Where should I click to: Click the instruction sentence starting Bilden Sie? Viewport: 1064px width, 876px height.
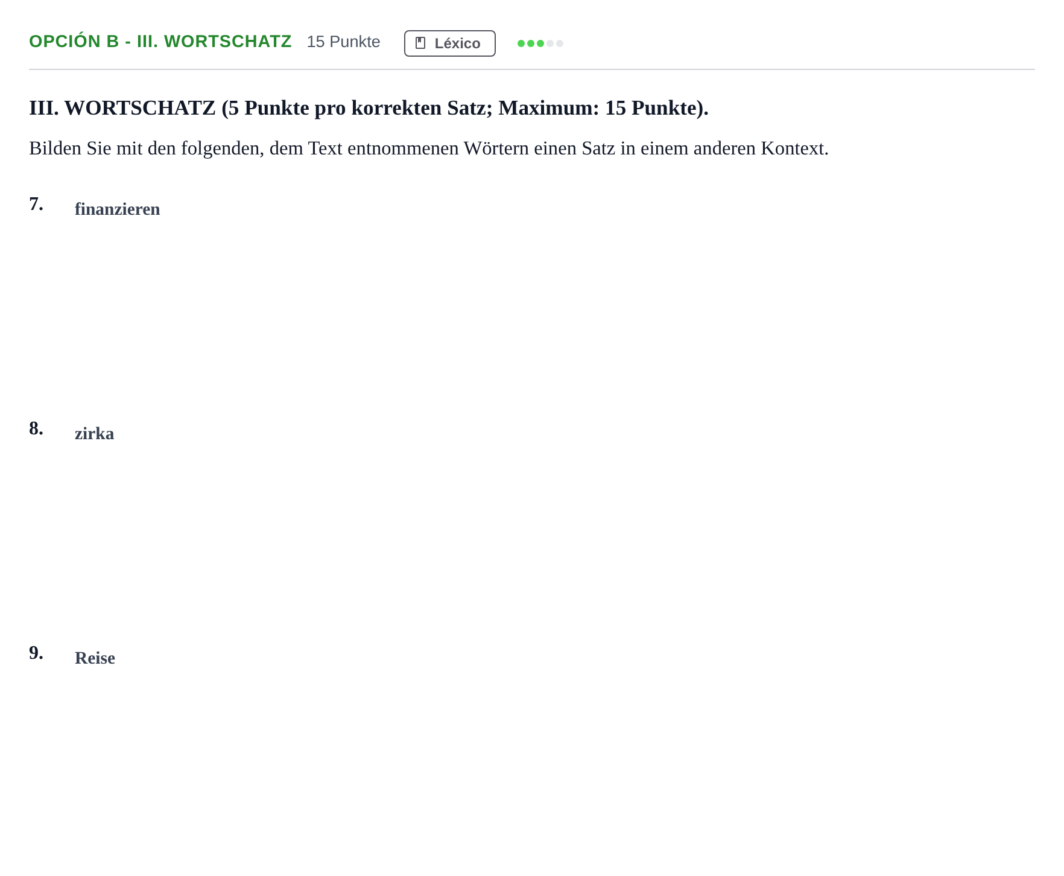click(429, 148)
